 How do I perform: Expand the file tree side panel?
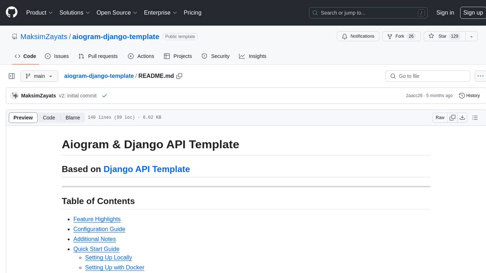(x=12, y=76)
